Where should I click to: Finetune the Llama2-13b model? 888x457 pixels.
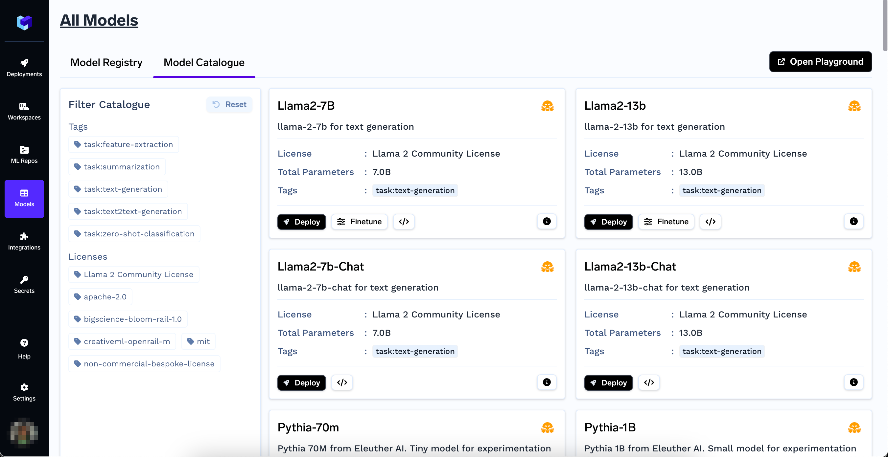coord(666,221)
